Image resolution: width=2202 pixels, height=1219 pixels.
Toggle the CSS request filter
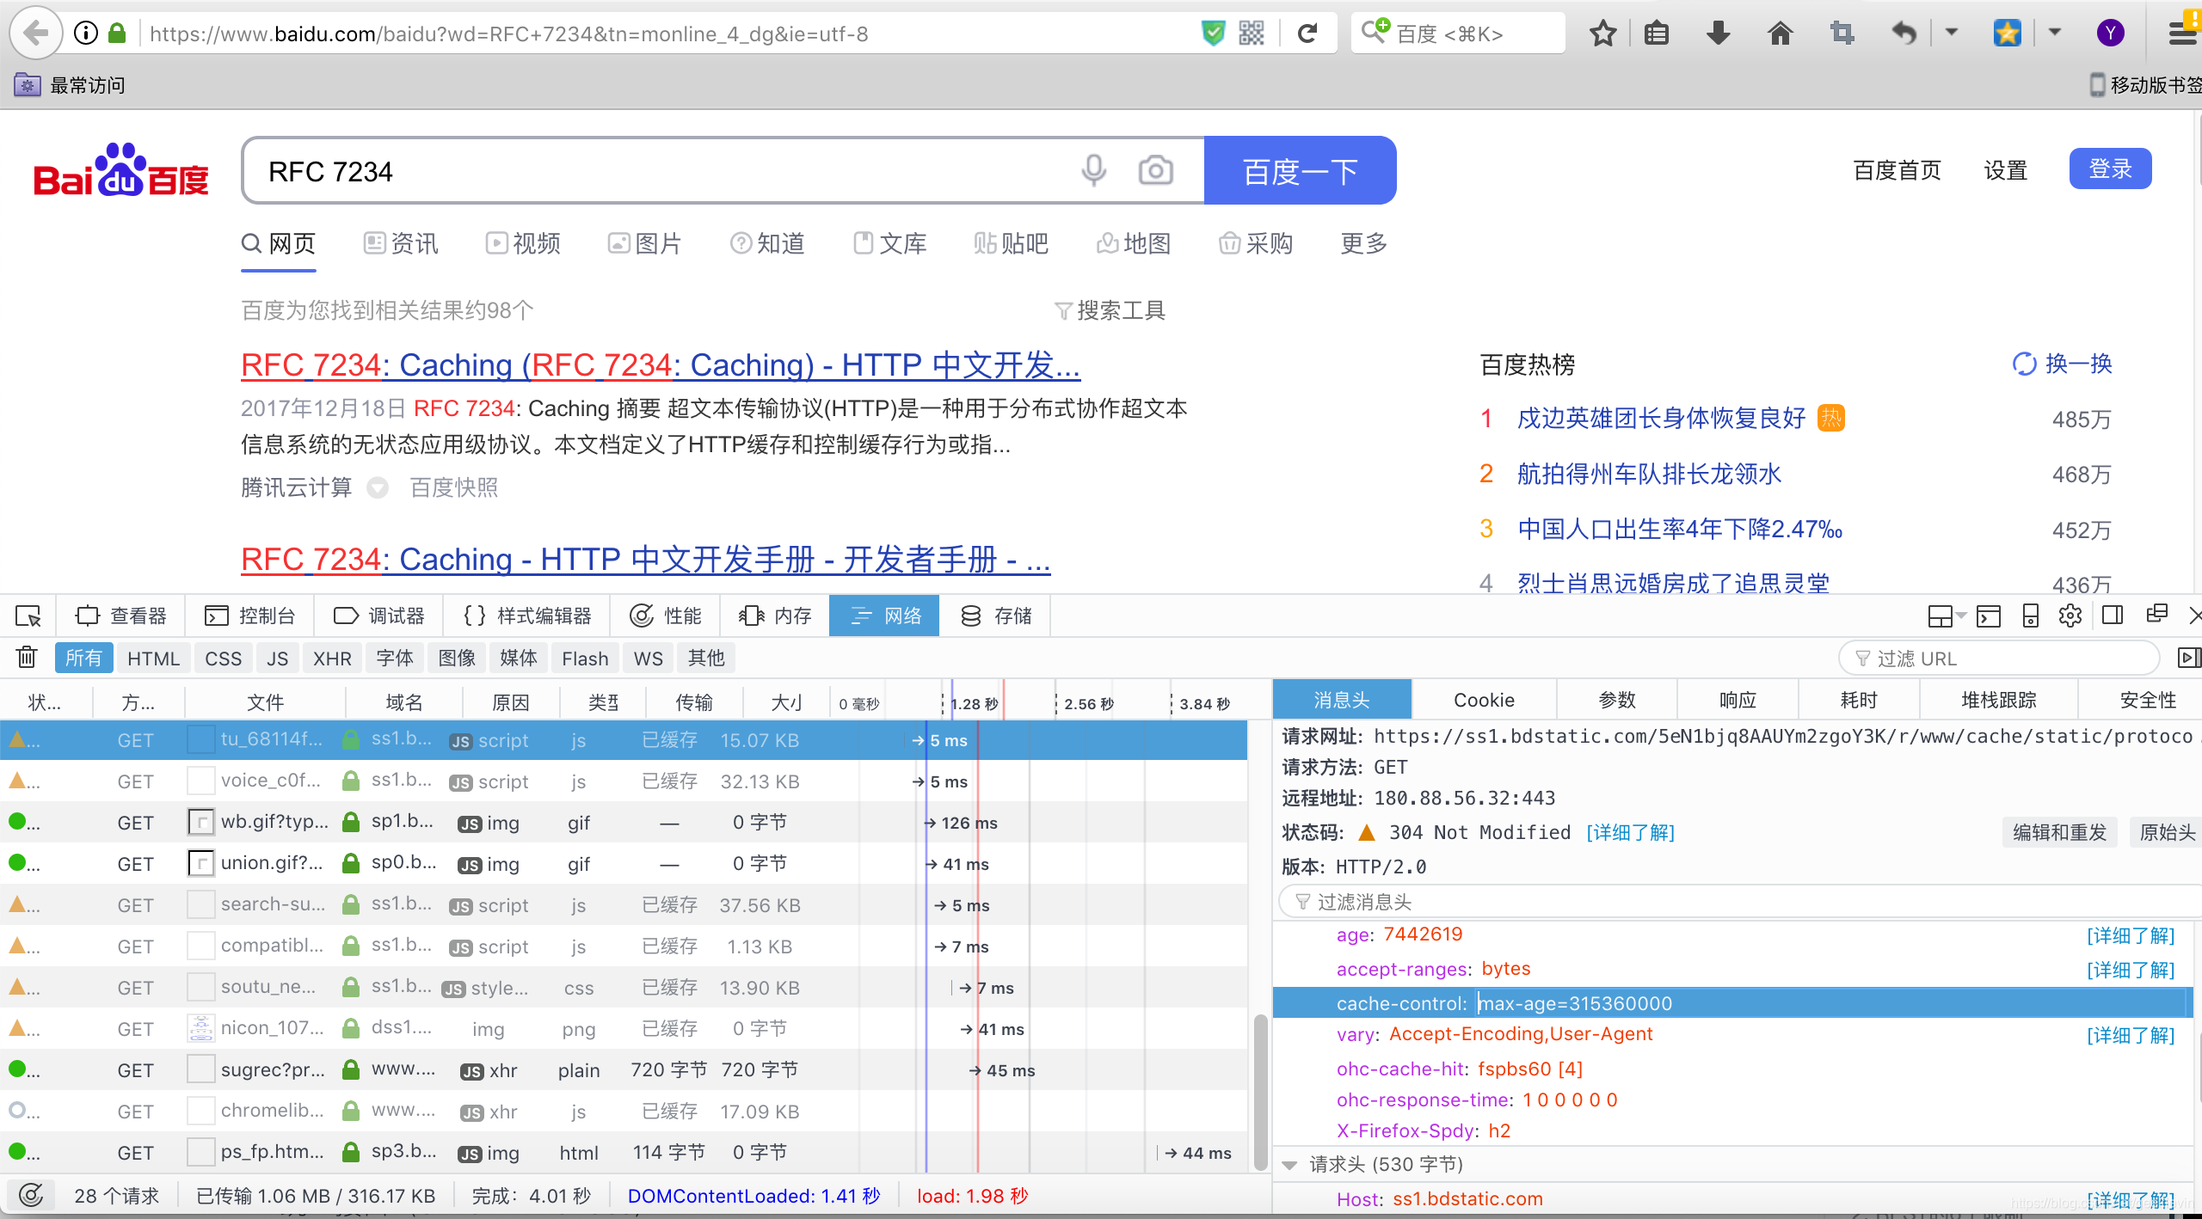(223, 659)
